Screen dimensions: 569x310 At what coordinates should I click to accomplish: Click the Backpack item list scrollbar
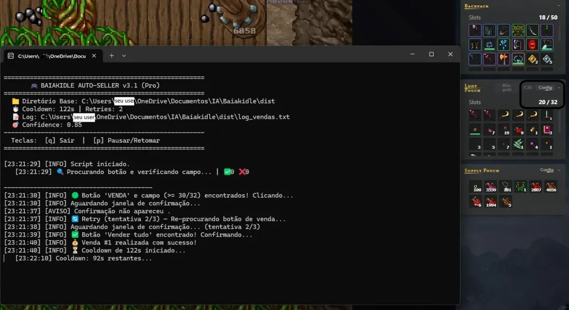[560, 33]
